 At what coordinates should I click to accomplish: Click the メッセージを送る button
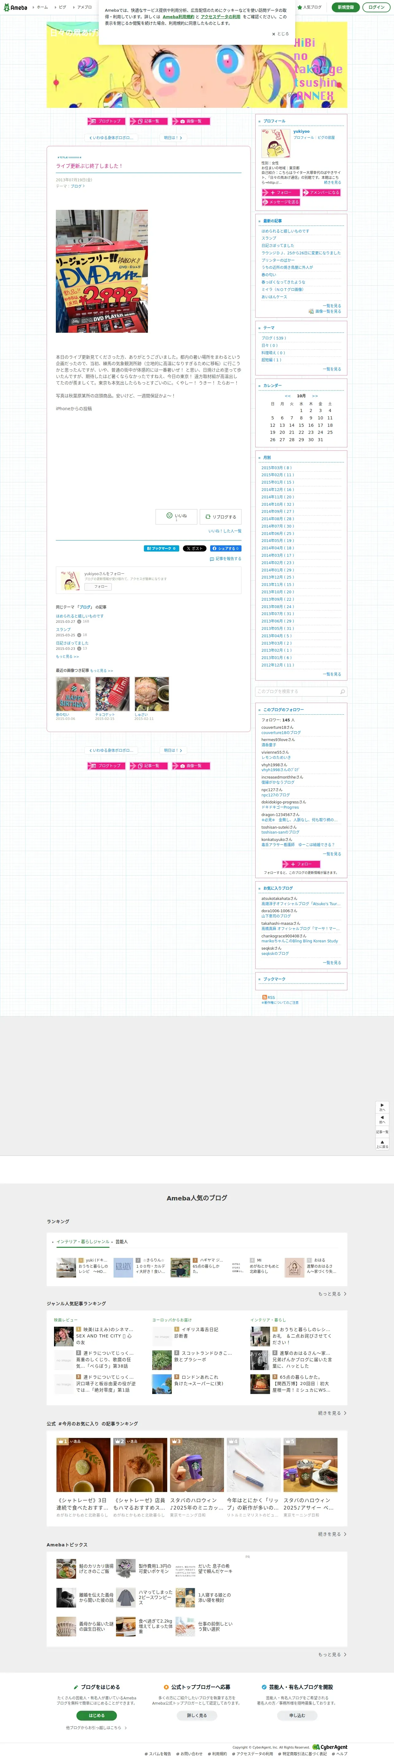point(280,202)
